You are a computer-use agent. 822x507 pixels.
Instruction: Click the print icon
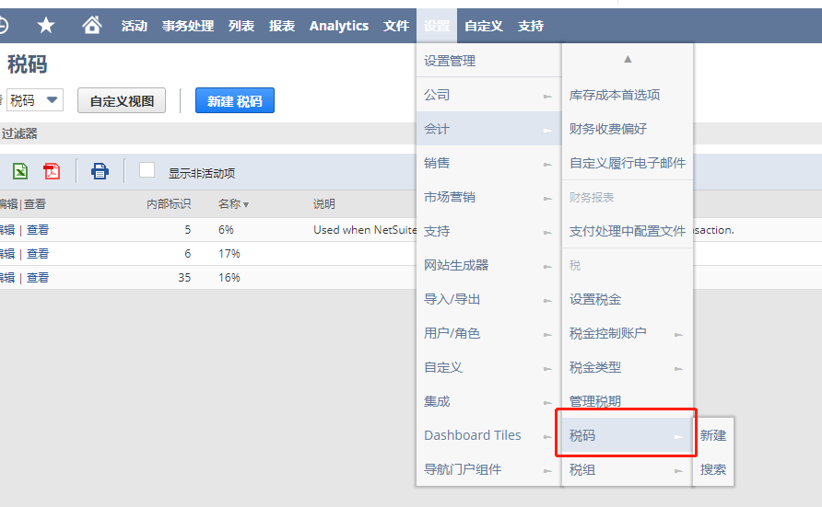point(100,170)
